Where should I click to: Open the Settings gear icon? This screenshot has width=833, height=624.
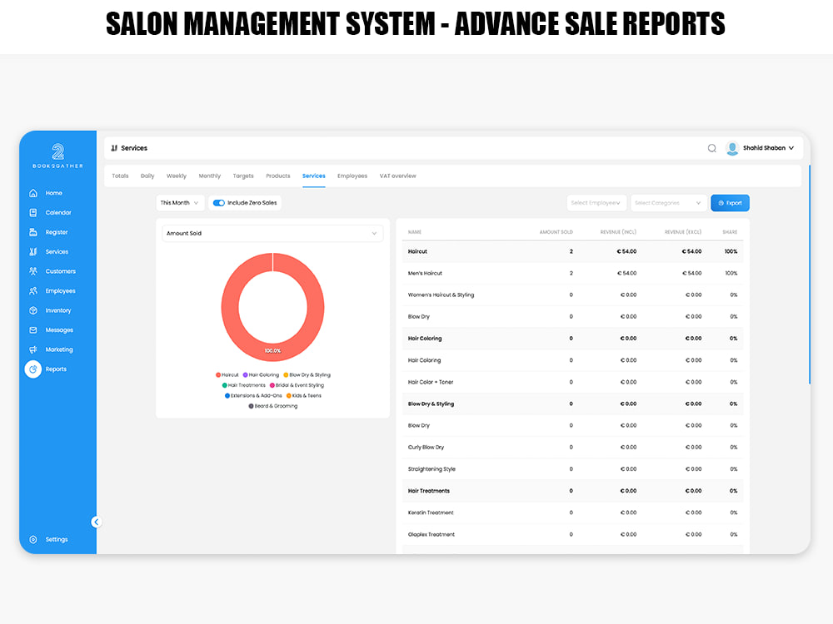pyautogui.click(x=33, y=540)
